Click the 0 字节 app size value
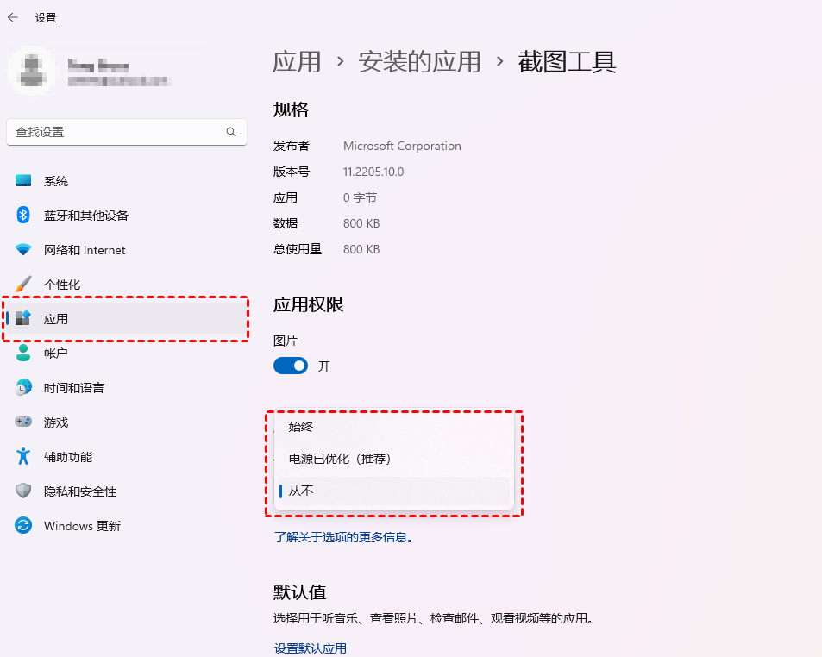822x657 pixels. tap(360, 197)
